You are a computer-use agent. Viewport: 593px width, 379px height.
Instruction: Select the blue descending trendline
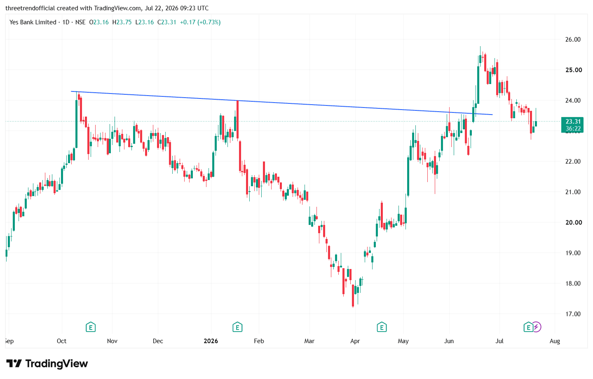pyautogui.click(x=281, y=103)
